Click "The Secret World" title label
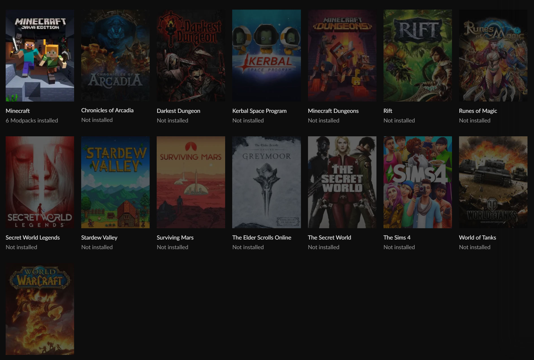The image size is (534, 360). 330,238
